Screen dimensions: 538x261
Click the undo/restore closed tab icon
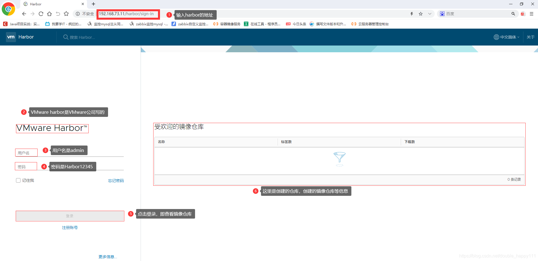click(58, 14)
